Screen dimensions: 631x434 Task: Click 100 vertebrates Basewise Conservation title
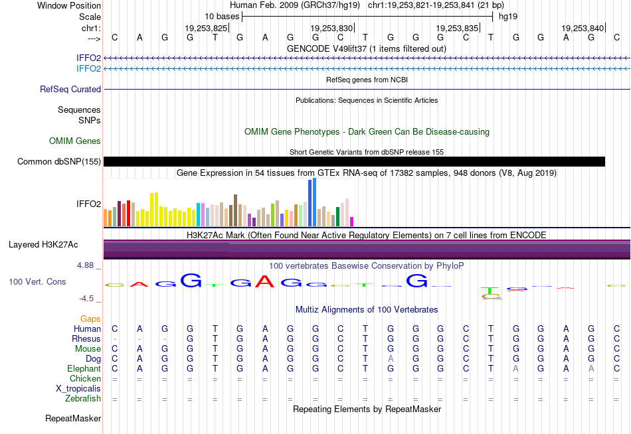(x=367, y=266)
